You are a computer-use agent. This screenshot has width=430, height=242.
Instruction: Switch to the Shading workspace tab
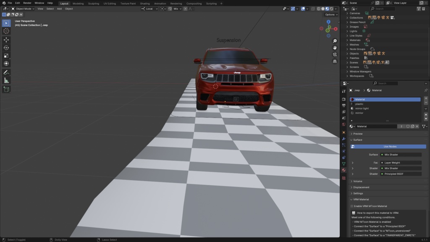tap(145, 3)
